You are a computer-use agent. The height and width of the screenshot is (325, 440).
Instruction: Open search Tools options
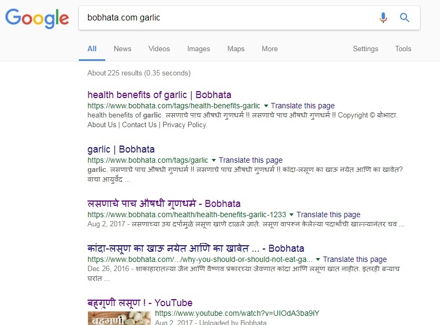(403, 49)
